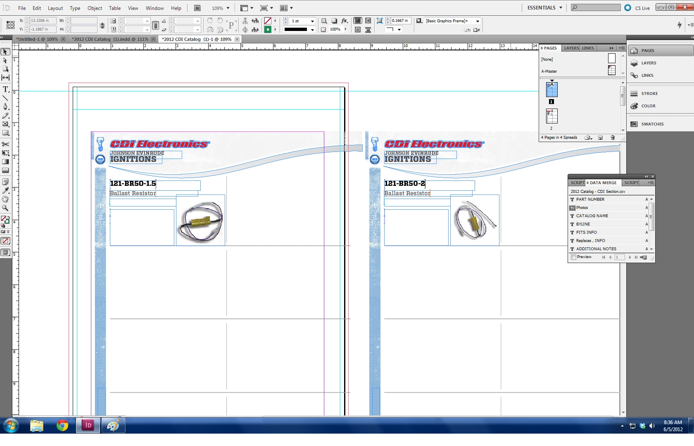Open the stroke weight 1 pt dropdown
The height and width of the screenshot is (446, 694).
[312, 21]
